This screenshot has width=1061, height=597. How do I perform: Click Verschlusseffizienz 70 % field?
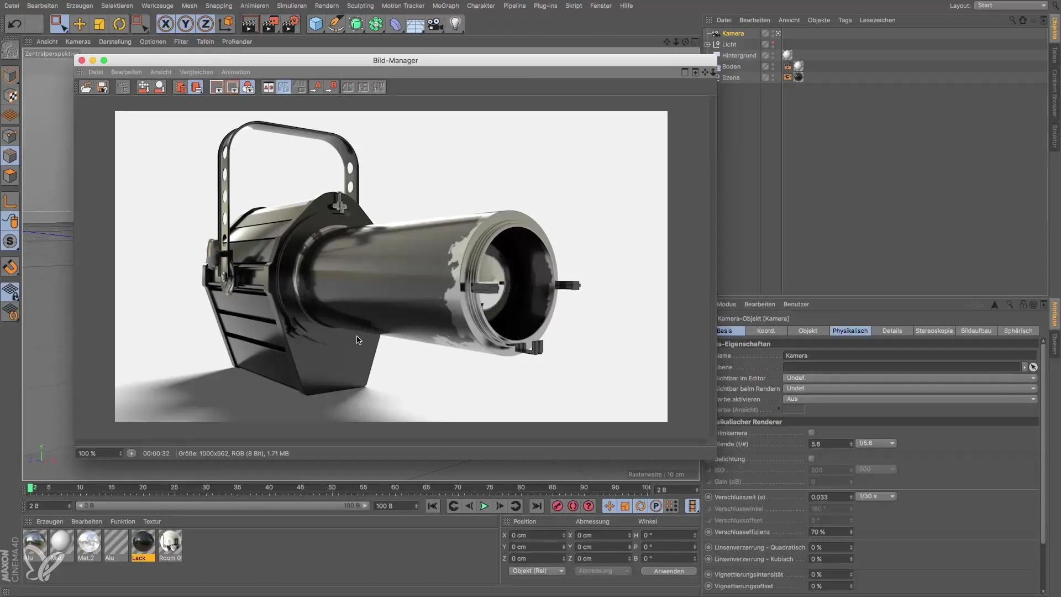(x=831, y=532)
